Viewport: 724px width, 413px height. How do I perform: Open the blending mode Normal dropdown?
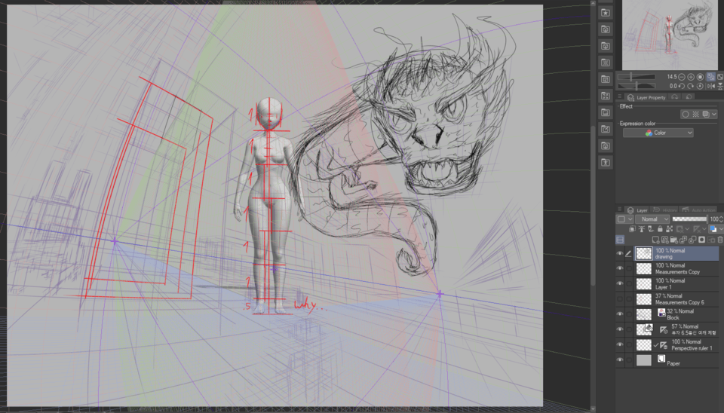pos(652,219)
